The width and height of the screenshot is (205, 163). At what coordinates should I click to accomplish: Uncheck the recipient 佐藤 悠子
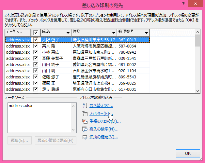pyautogui.click(x=36, y=77)
